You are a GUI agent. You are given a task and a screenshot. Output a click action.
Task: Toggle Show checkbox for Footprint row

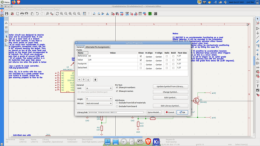click(141, 64)
